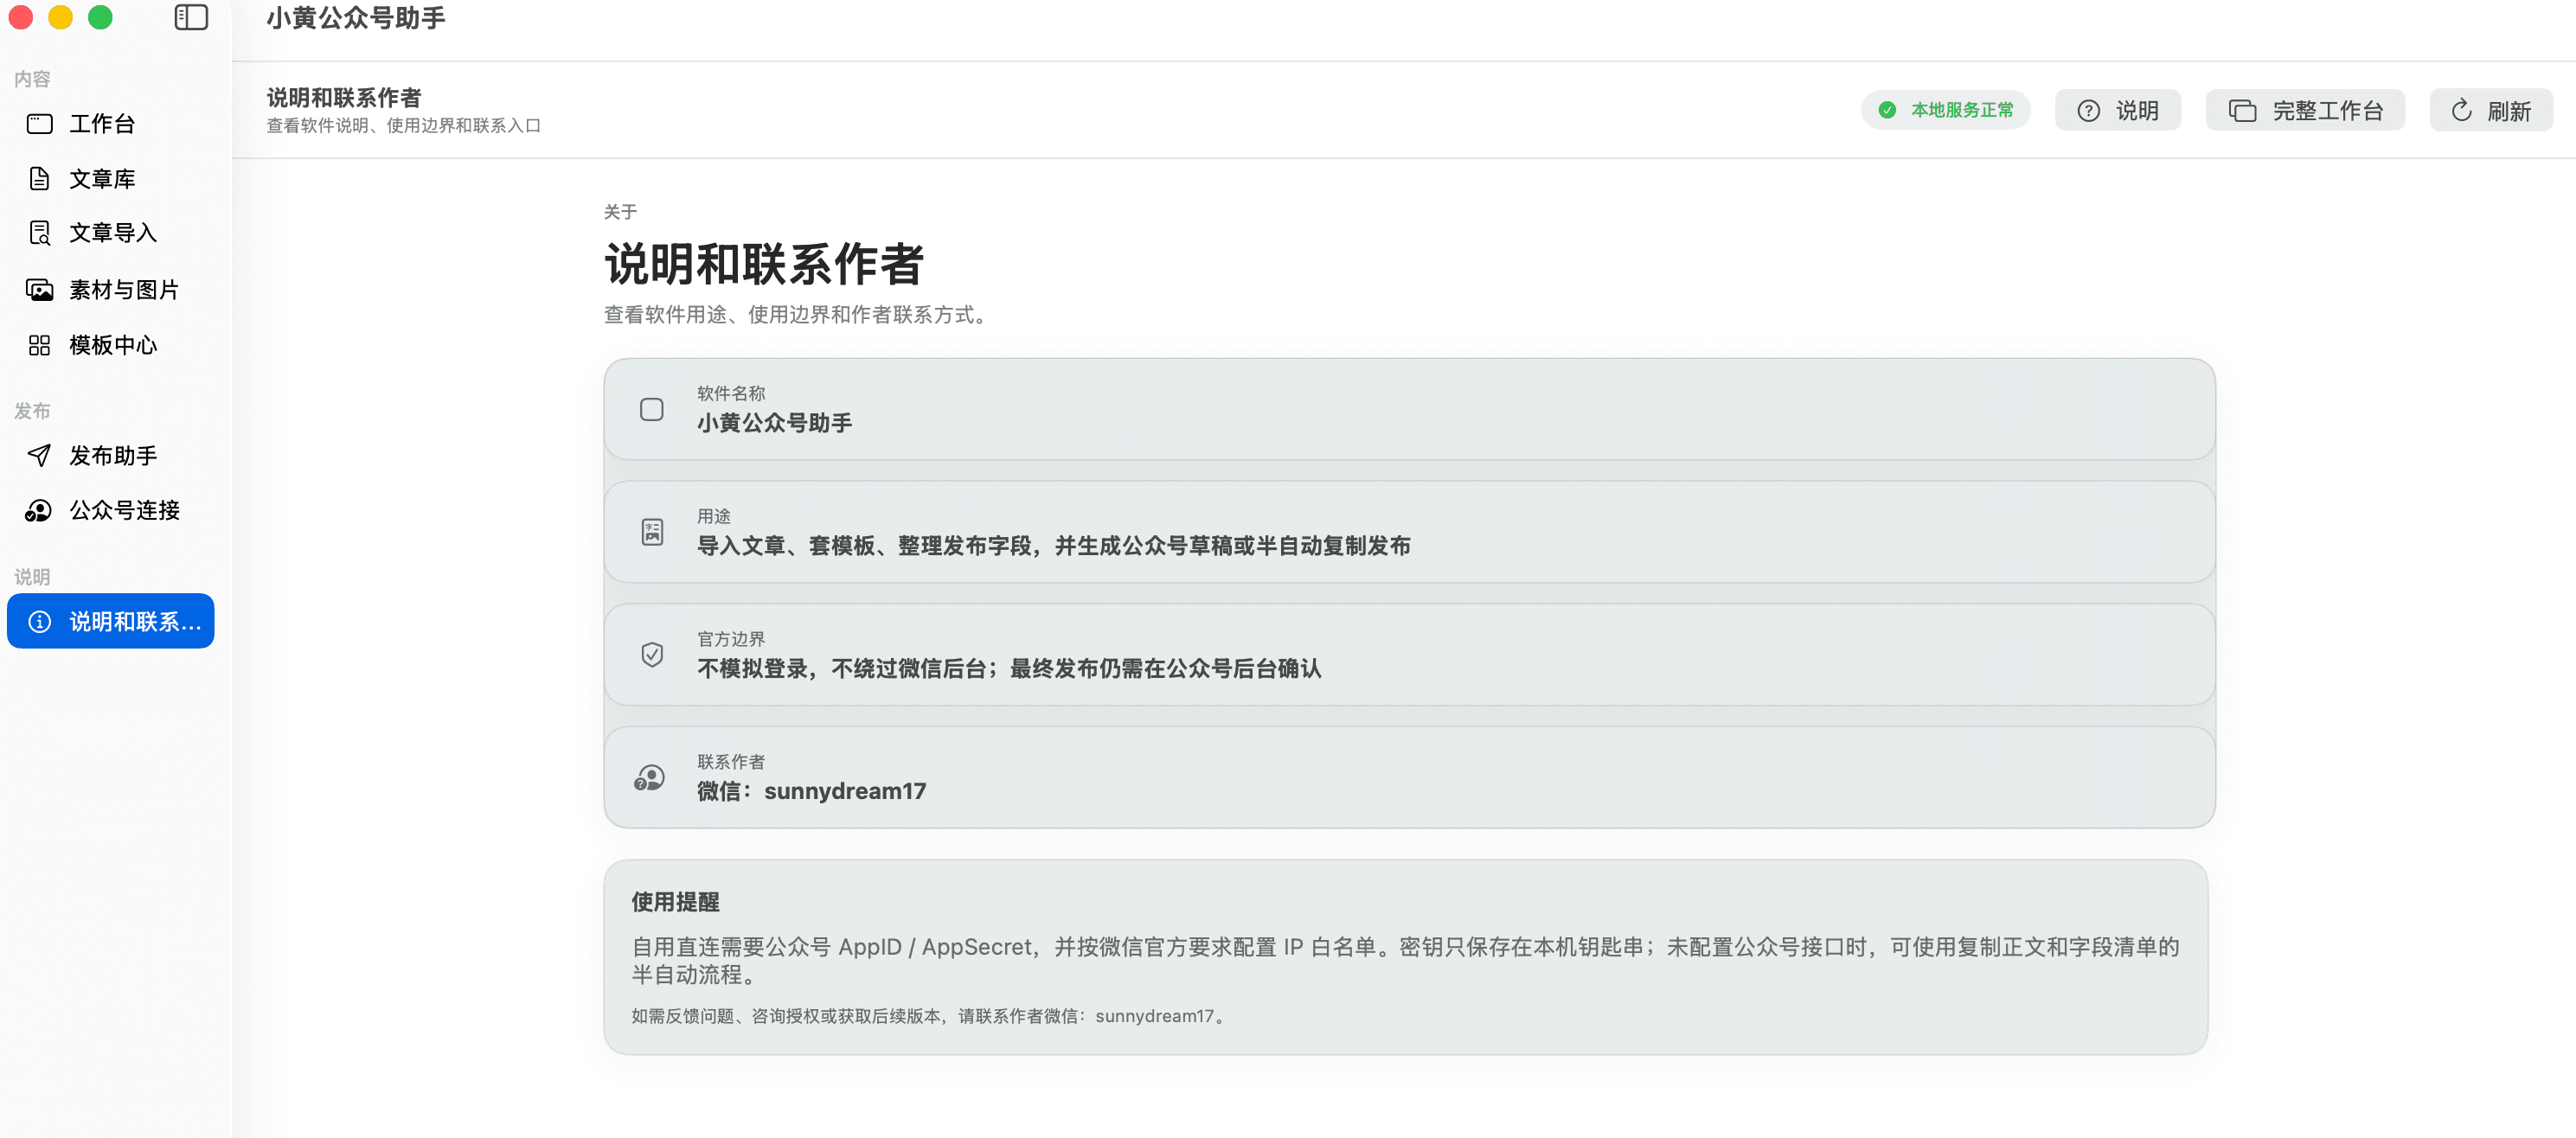Select 素材与图片 in sidebar
Image resolution: width=2576 pixels, height=1138 pixels.
click(110, 290)
